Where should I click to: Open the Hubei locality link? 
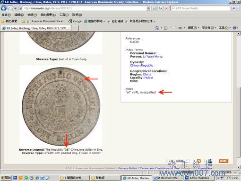pyautogui.click(x=149, y=78)
